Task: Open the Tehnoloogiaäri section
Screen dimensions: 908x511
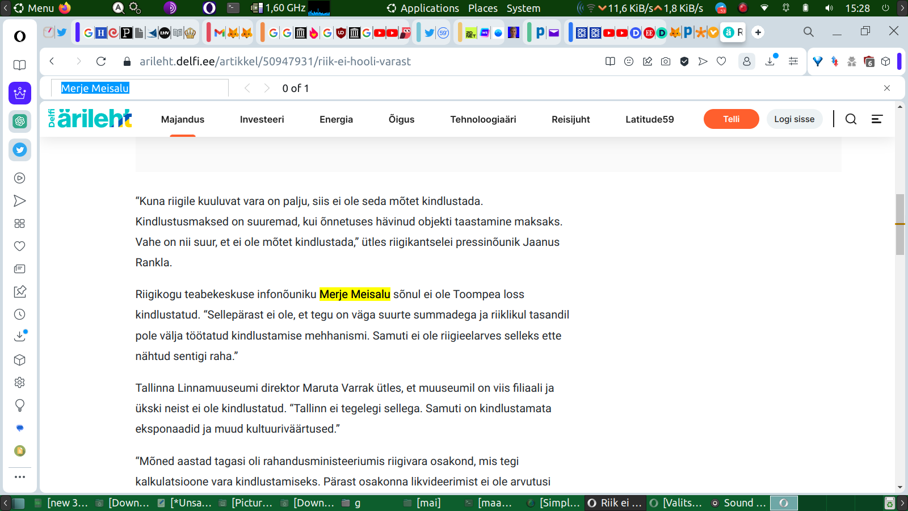Action: coord(484,119)
